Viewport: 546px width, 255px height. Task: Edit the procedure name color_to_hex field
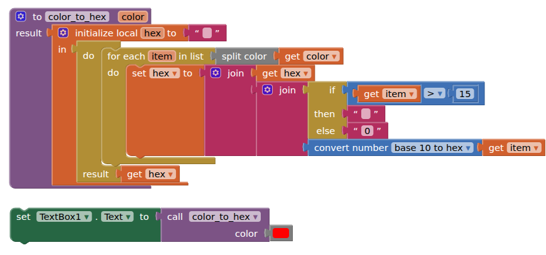[x=77, y=17]
